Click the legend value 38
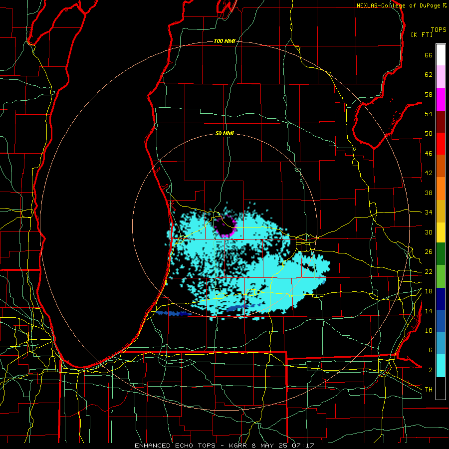The width and height of the screenshot is (449, 449). click(429, 193)
